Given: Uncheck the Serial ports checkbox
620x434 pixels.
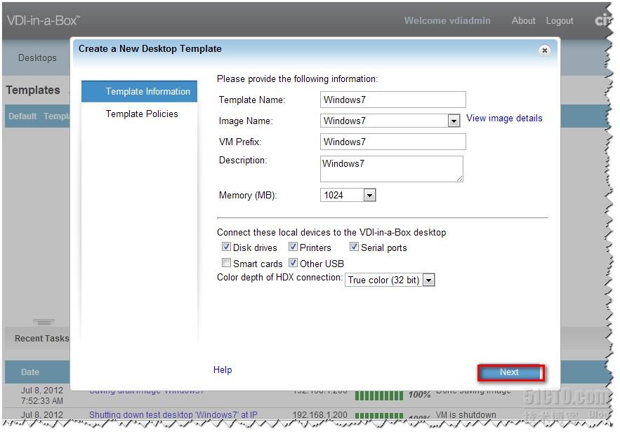Looking at the screenshot, I should tap(354, 247).
